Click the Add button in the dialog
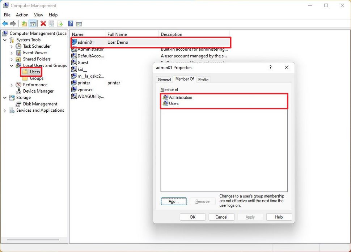The height and width of the screenshot is (252, 351). coord(174,201)
